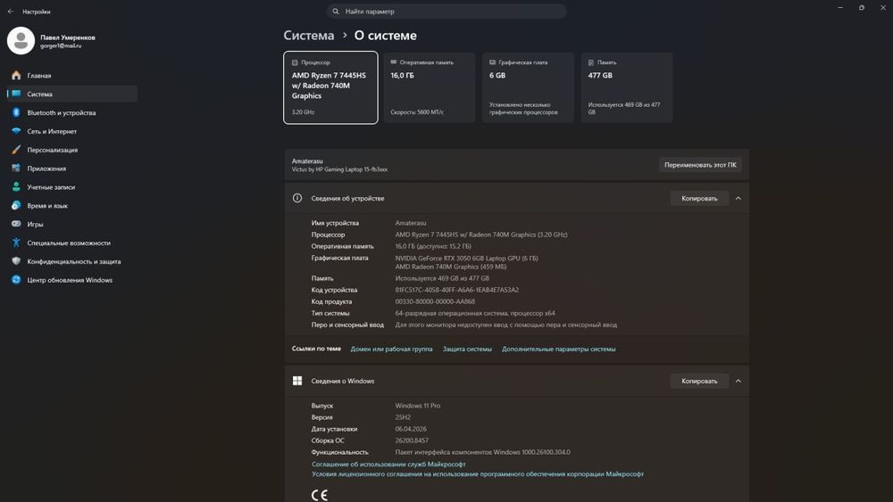
Task: Click the Персонализация brush icon
Action: coord(16,150)
